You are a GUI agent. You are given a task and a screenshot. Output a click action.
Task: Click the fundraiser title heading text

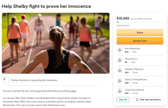46,6
